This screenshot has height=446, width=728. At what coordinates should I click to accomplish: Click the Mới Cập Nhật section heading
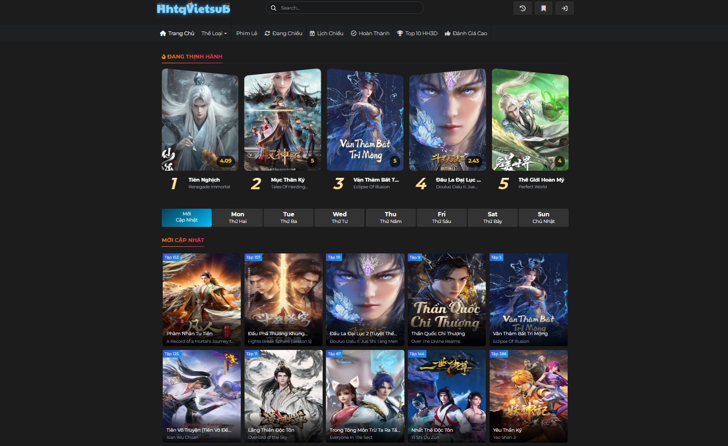183,240
